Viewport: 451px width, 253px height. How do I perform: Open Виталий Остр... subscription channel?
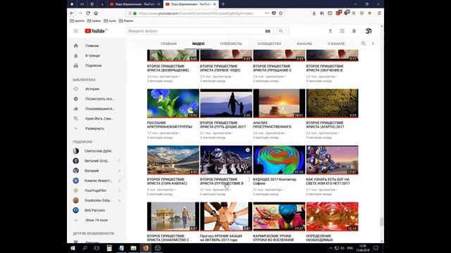click(97, 161)
